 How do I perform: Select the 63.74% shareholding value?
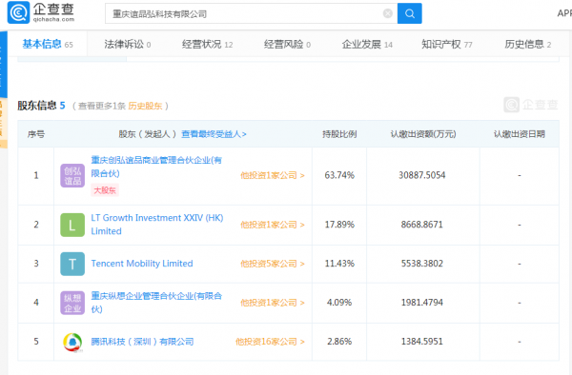click(339, 175)
